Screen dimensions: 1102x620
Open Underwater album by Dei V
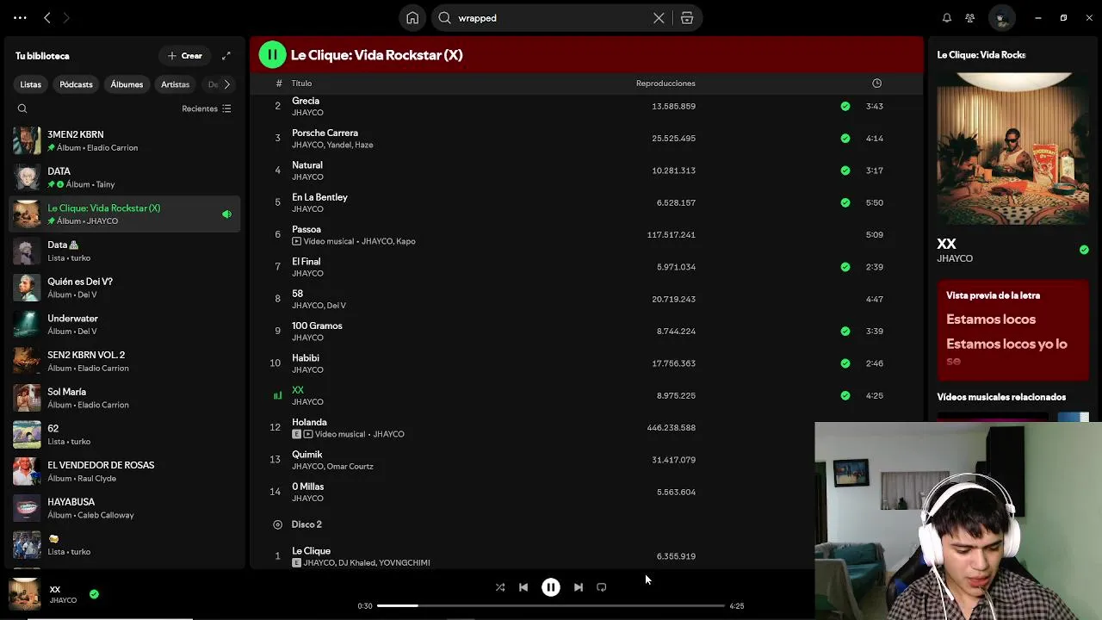(x=125, y=325)
